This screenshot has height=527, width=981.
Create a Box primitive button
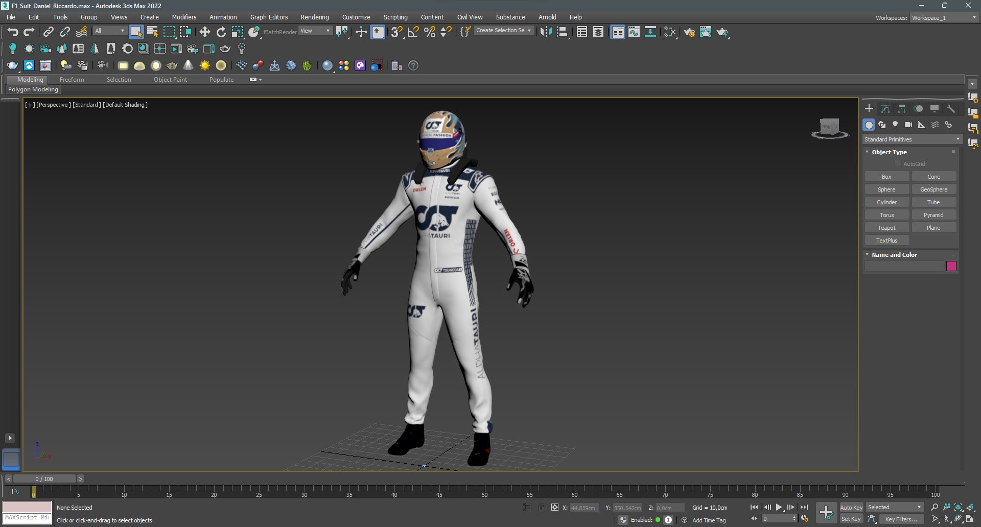(886, 177)
